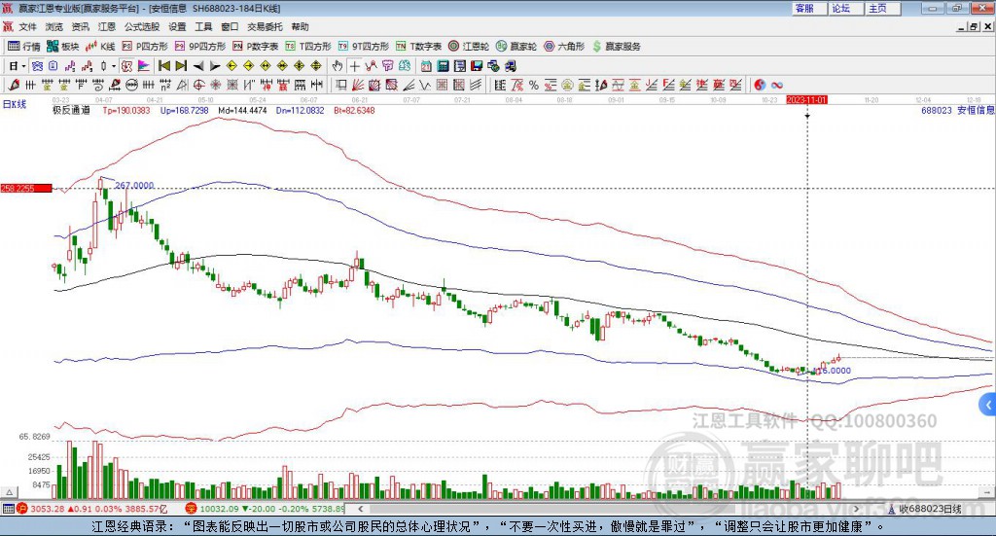Open the 9P四方形 tool
996x536 pixels.
[x=200, y=47]
